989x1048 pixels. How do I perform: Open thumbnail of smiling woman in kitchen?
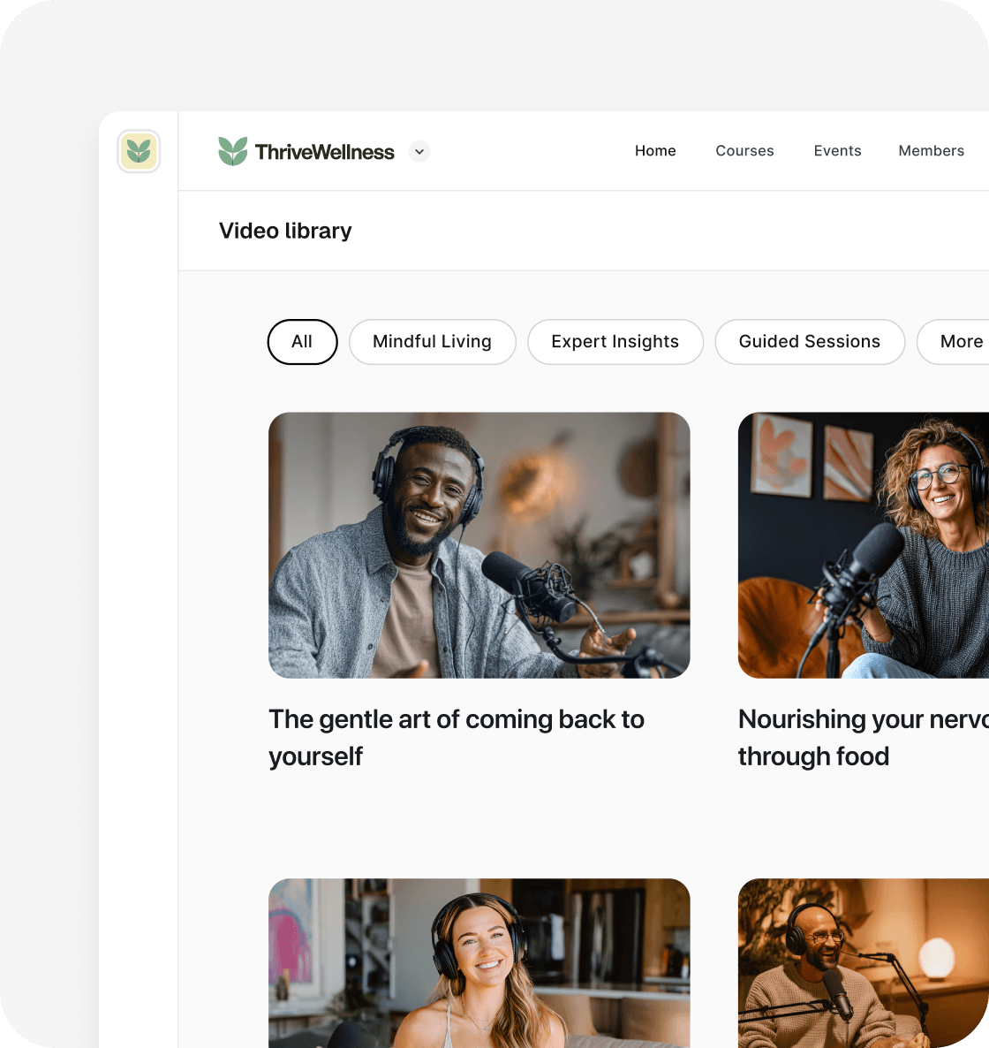(x=479, y=963)
